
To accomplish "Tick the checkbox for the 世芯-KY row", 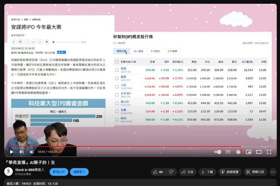I will point(117,95).
